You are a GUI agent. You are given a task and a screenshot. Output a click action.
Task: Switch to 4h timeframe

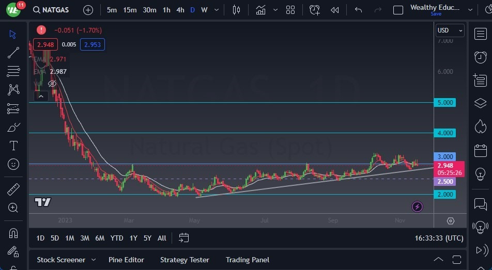click(180, 10)
